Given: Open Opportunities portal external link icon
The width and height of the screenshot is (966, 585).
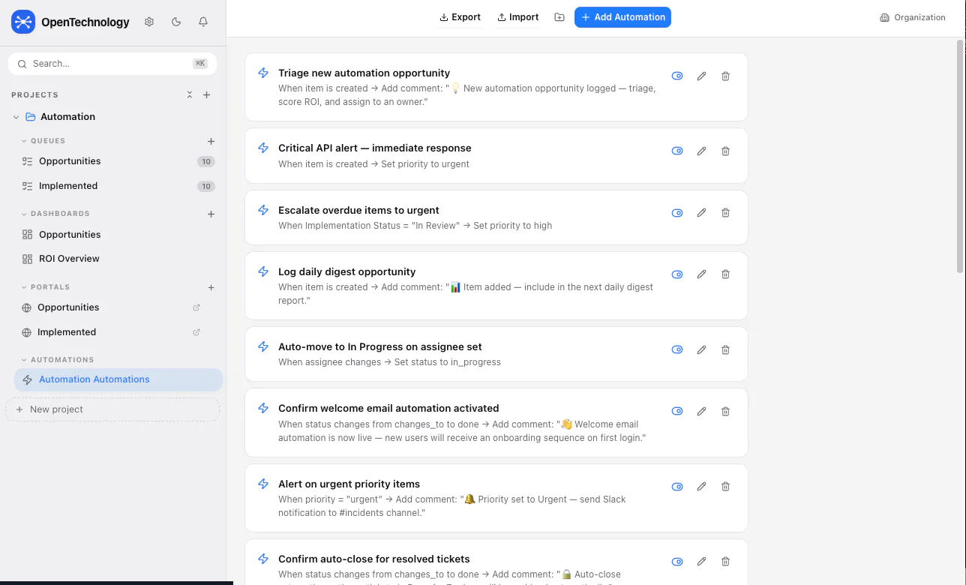Looking at the screenshot, I should coord(196,307).
